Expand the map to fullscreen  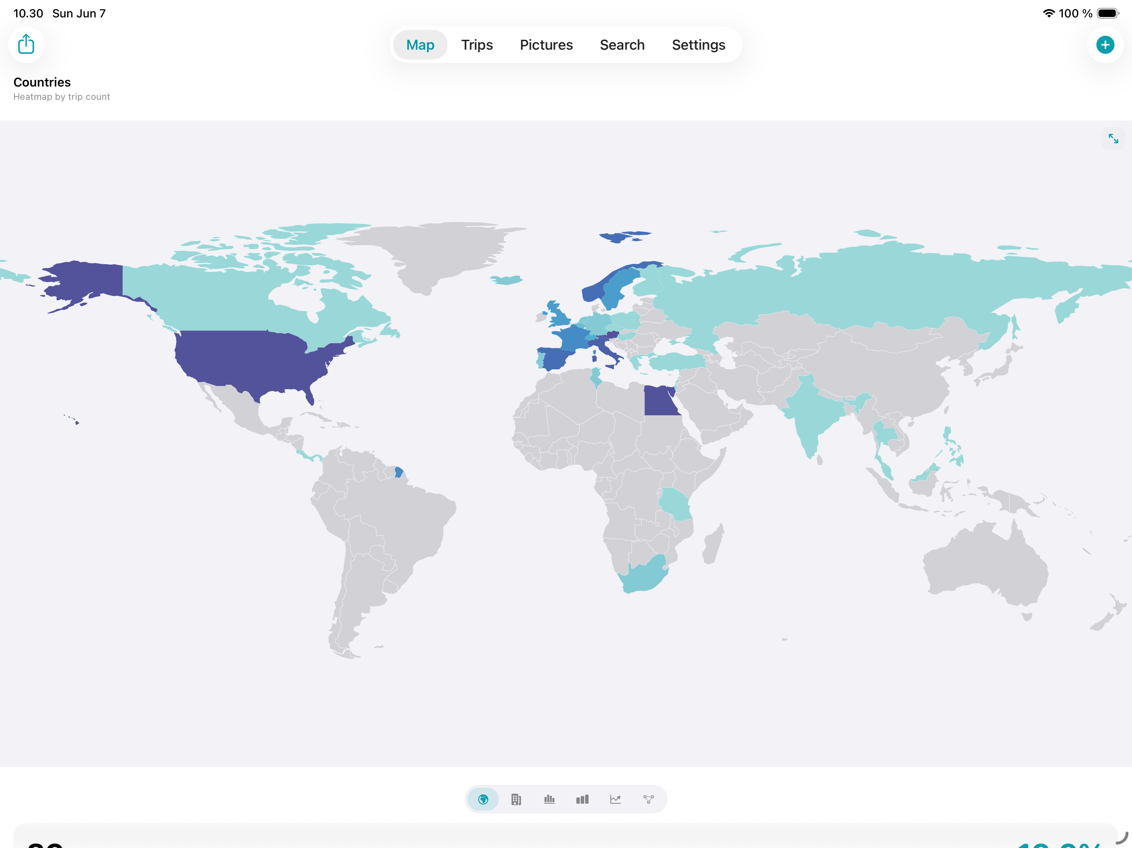click(x=1113, y=139)
